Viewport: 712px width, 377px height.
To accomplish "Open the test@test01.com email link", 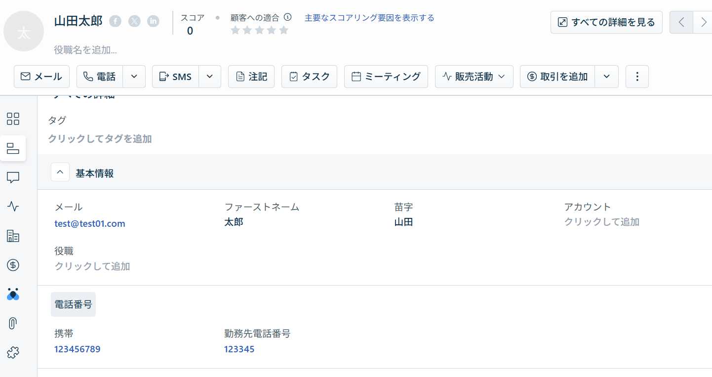I will (90, 224).
